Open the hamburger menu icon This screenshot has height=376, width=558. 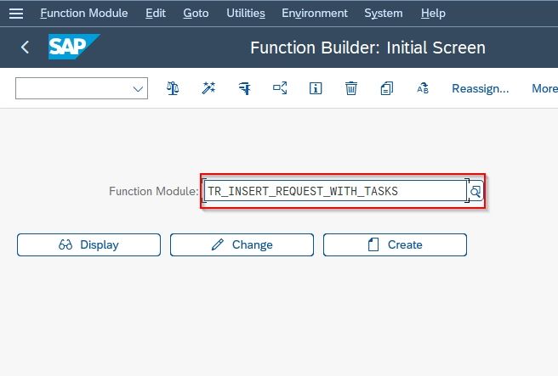coord(16,14)
